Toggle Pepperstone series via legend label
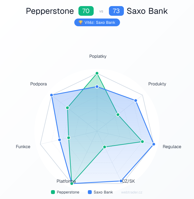Viewport: 194px width, 199px height. point(68,192)
